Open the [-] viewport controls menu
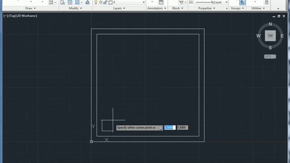The width and height of the screenshot is (290, 163). [x=5, y=16]
